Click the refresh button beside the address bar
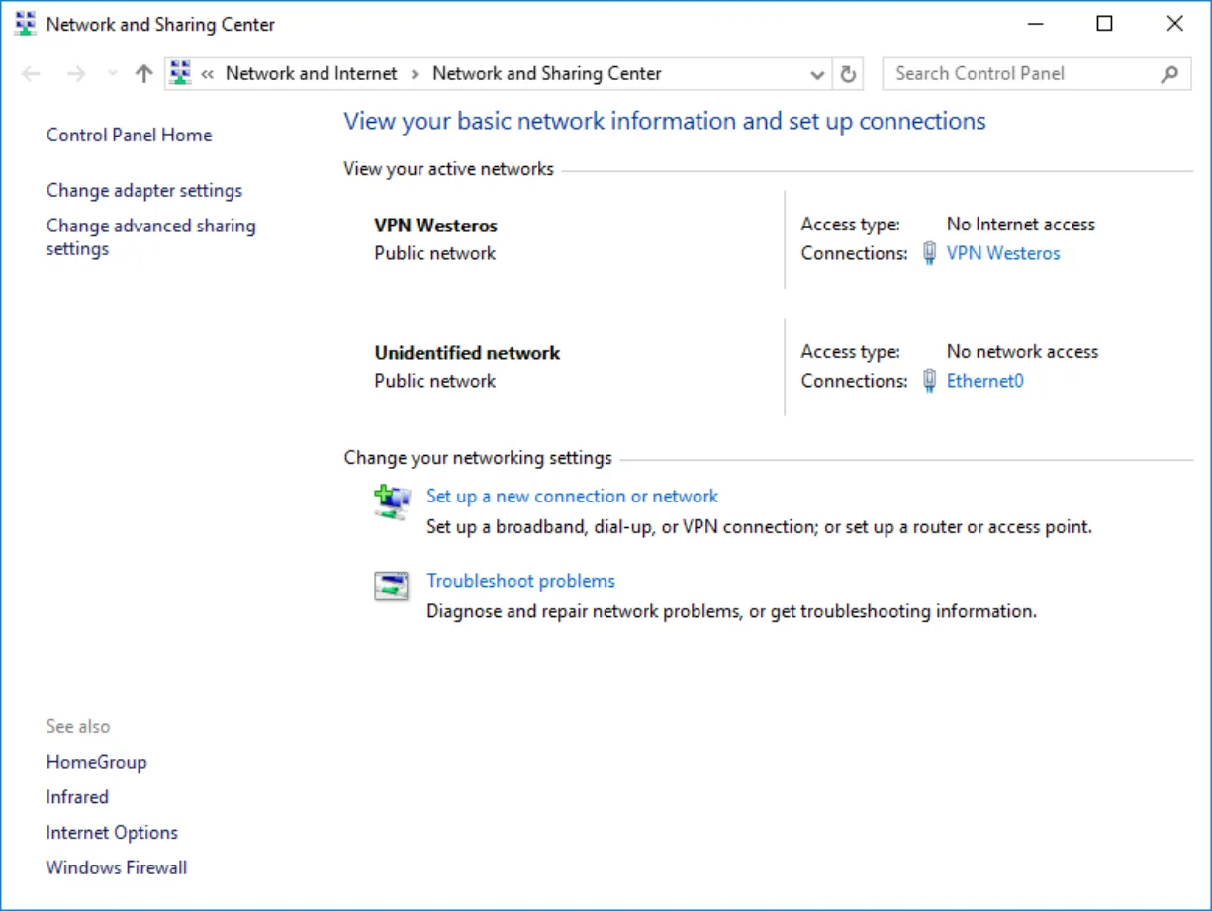 848,74
